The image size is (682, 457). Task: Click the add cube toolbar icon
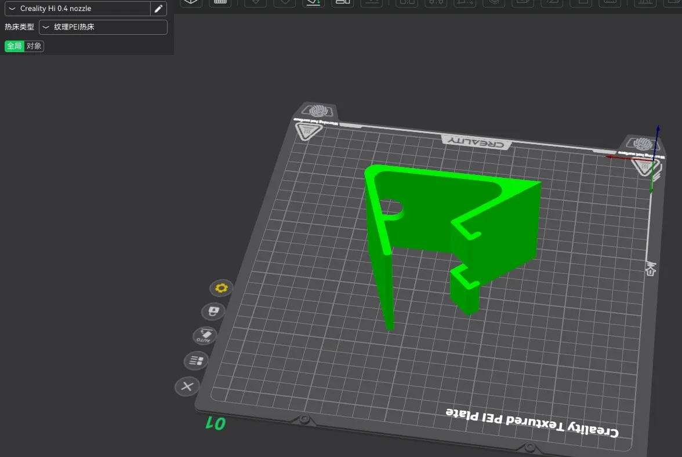click(x=191, y=2)
